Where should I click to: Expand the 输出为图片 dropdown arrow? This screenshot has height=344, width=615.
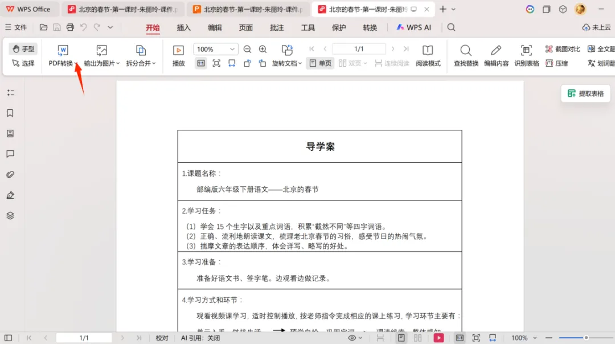tap(118, 64)
